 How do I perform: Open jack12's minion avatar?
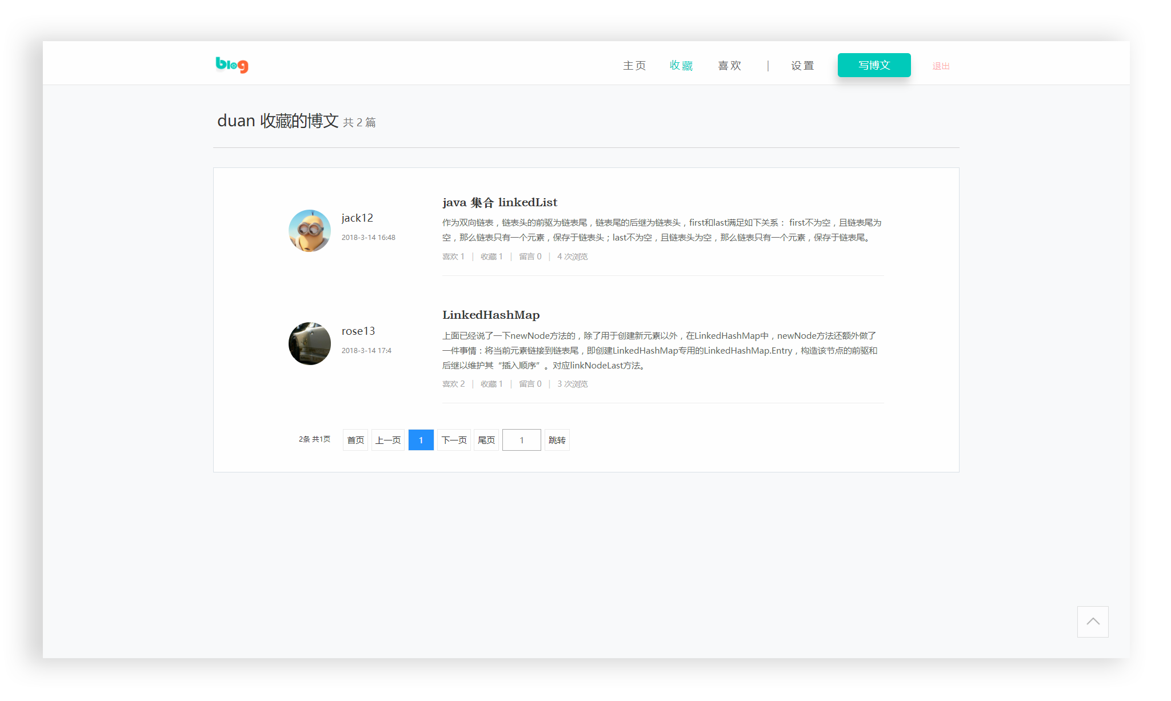click(309, 231)
